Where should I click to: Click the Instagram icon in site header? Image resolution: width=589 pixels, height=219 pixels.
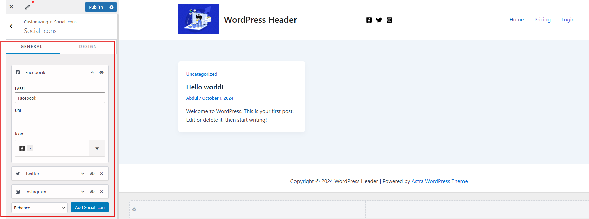point(389,20)
